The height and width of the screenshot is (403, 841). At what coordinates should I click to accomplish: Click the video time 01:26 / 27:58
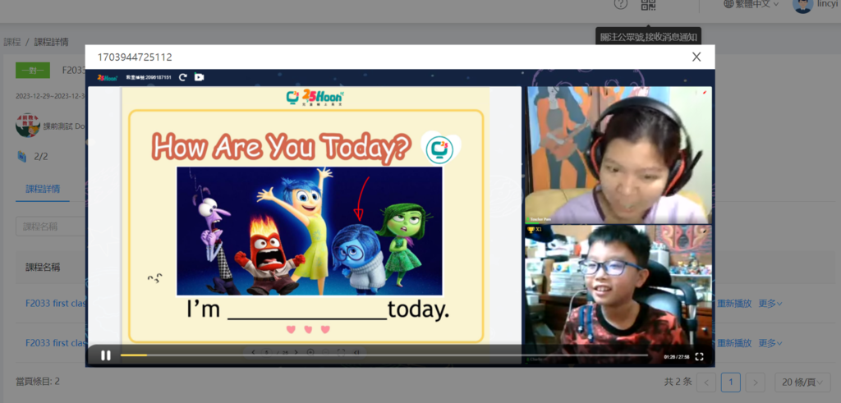(677, 357)
